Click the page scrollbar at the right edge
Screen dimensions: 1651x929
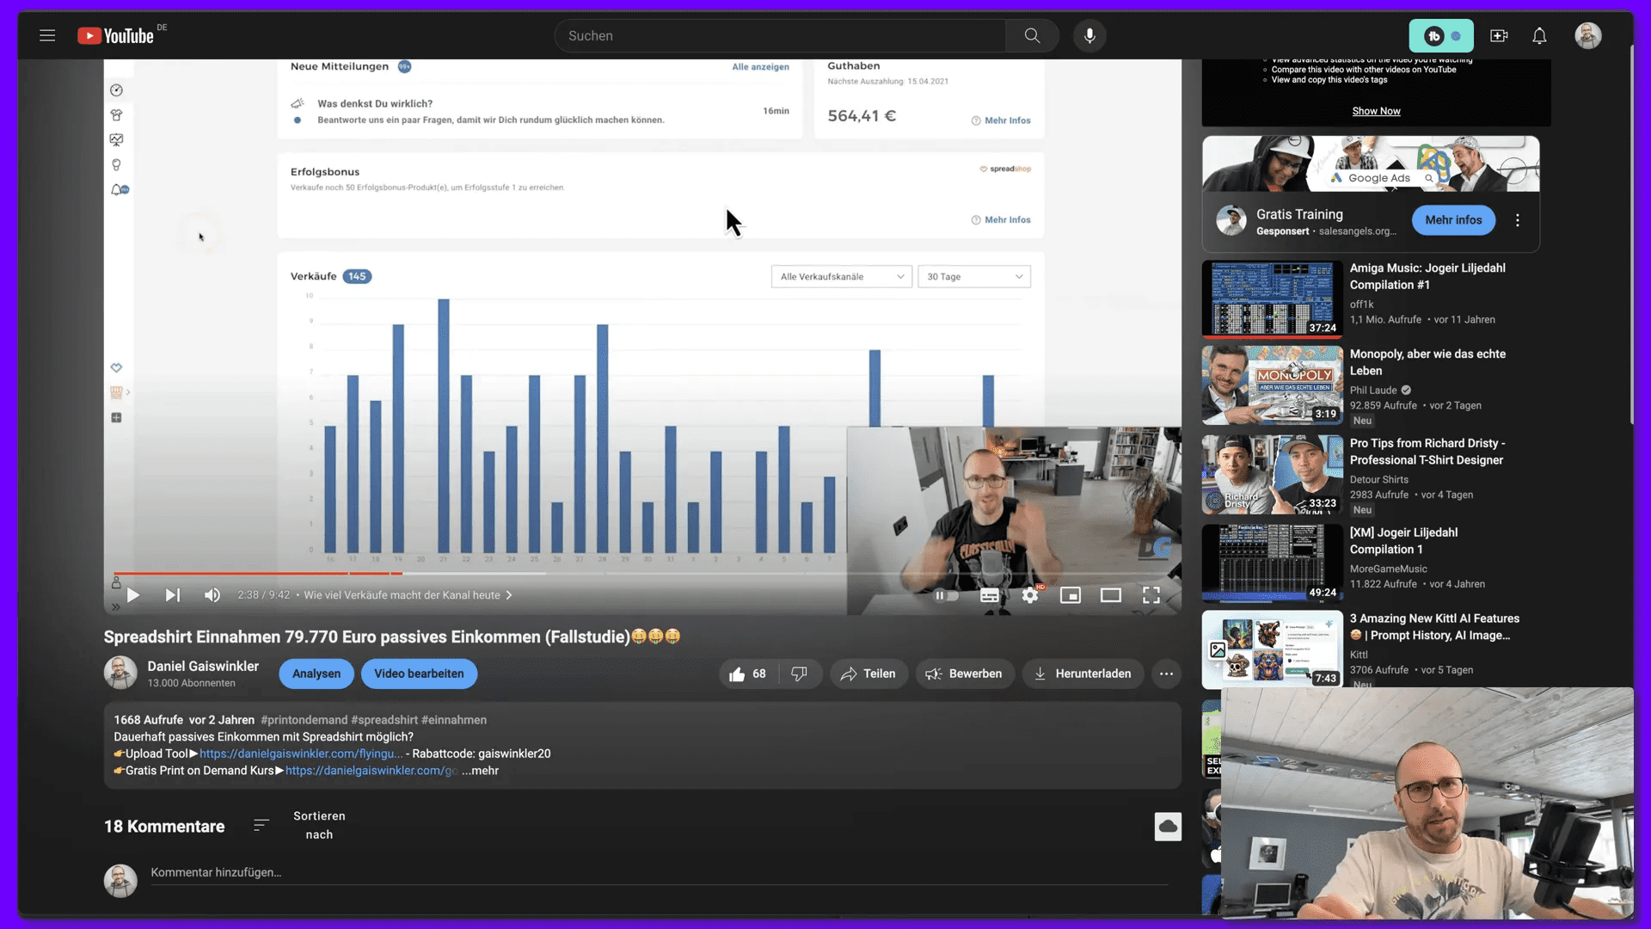coord(1631,234)
